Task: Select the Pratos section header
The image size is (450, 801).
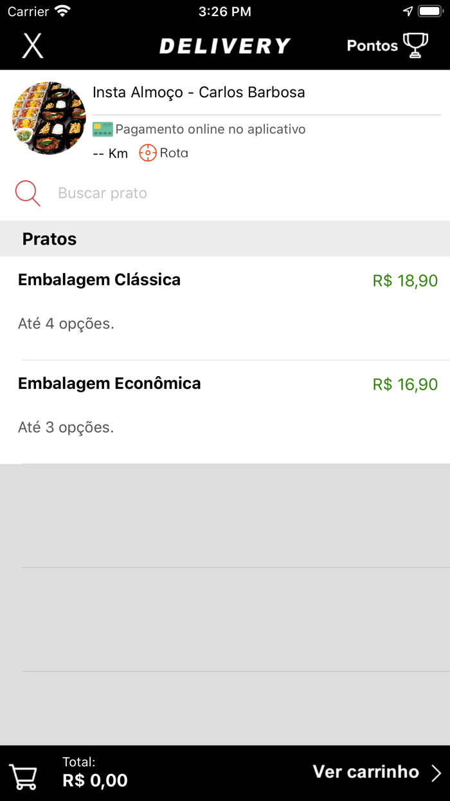Action: [x=50, y=239]
